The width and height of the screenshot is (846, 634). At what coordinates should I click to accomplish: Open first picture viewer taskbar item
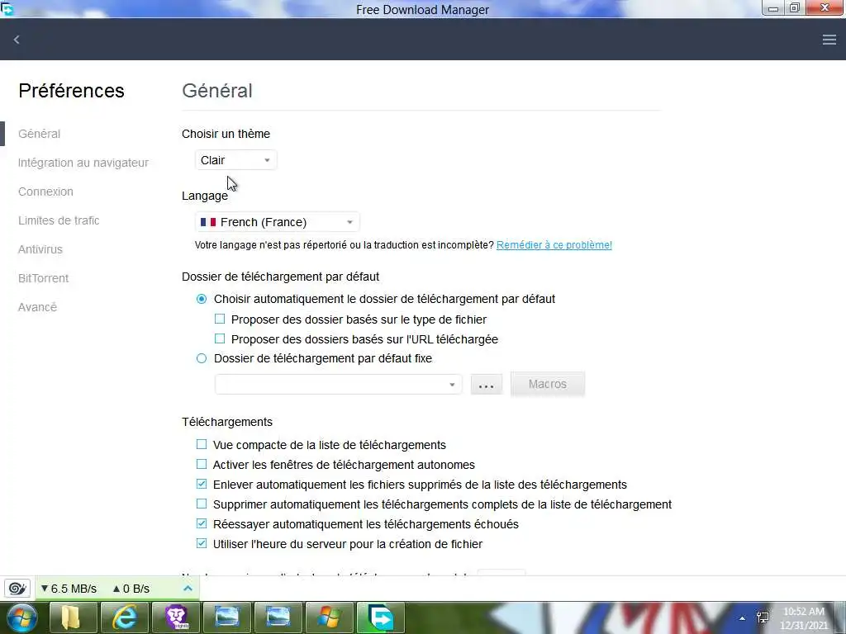click(x=226, y=617)
